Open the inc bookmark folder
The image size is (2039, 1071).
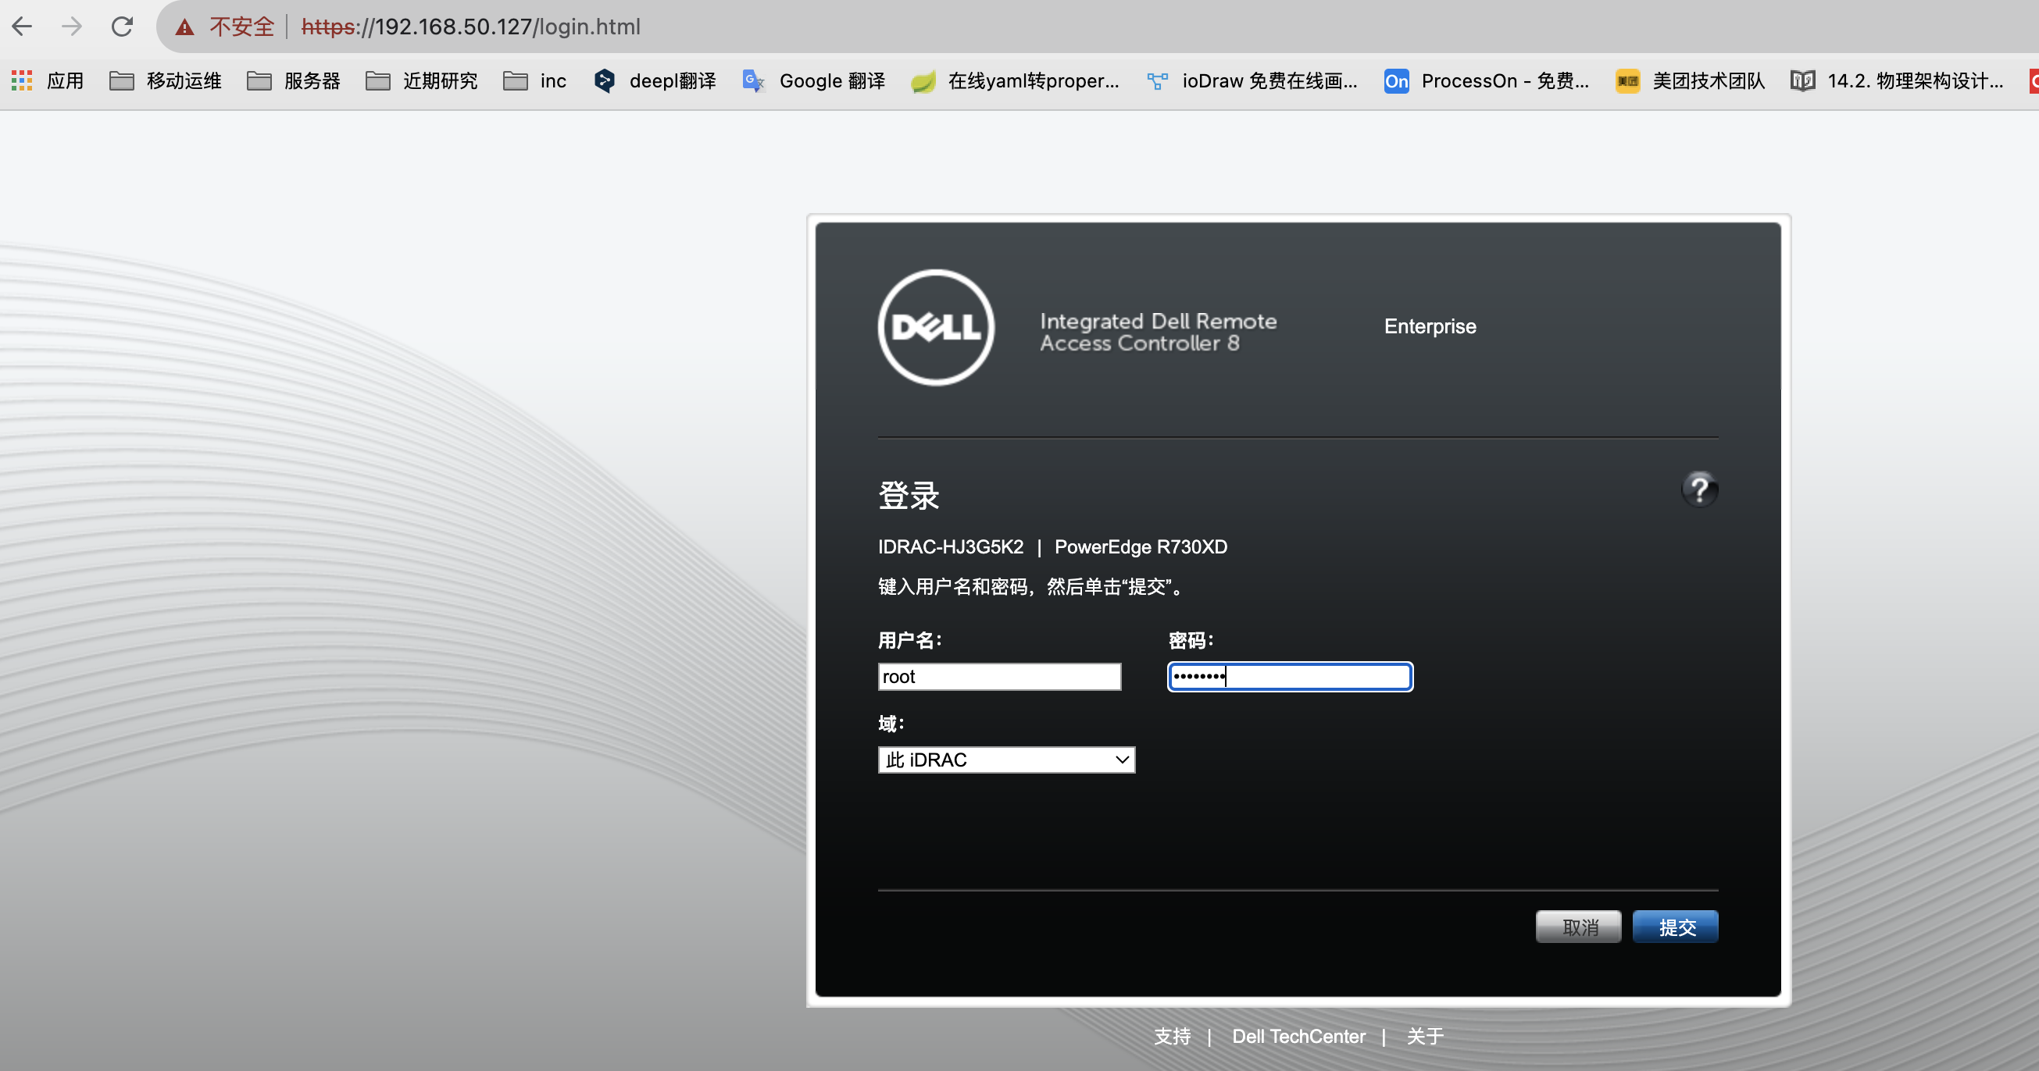535,80
